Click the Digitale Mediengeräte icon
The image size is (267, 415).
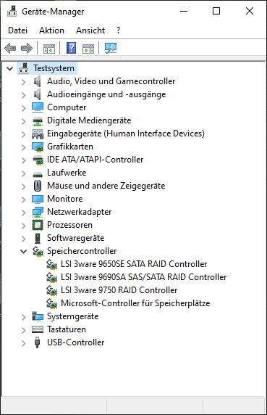(38, 121)
